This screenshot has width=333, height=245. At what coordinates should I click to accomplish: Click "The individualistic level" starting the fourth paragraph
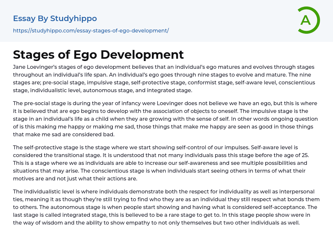43,191
